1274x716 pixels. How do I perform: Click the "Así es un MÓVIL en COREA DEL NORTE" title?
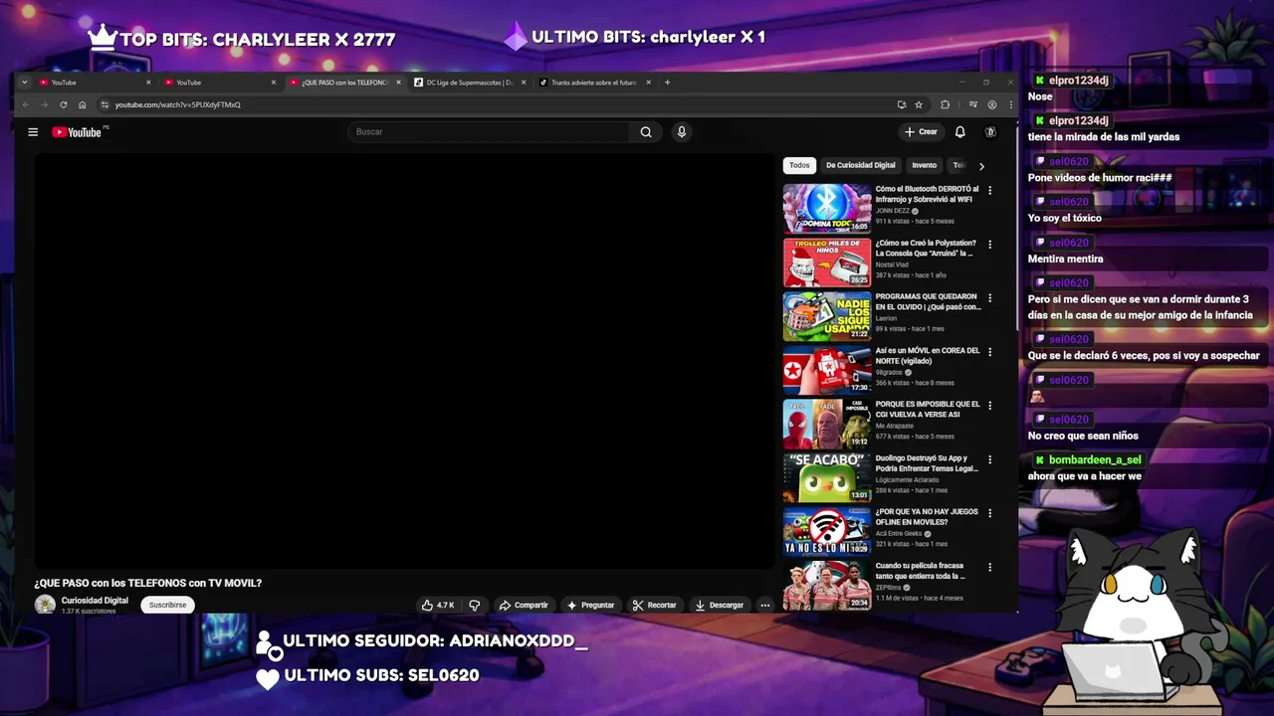click(x=928, y=356)
